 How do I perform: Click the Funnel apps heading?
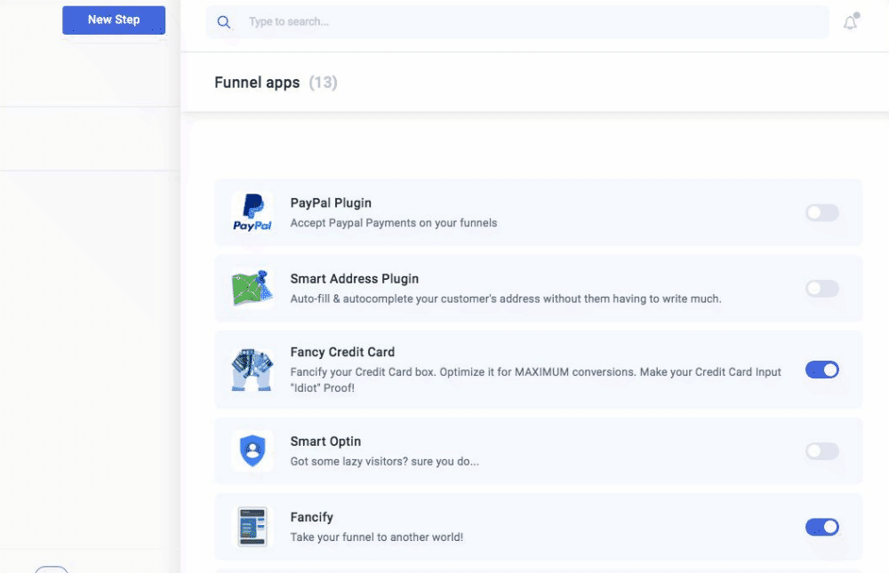[257, 83]
